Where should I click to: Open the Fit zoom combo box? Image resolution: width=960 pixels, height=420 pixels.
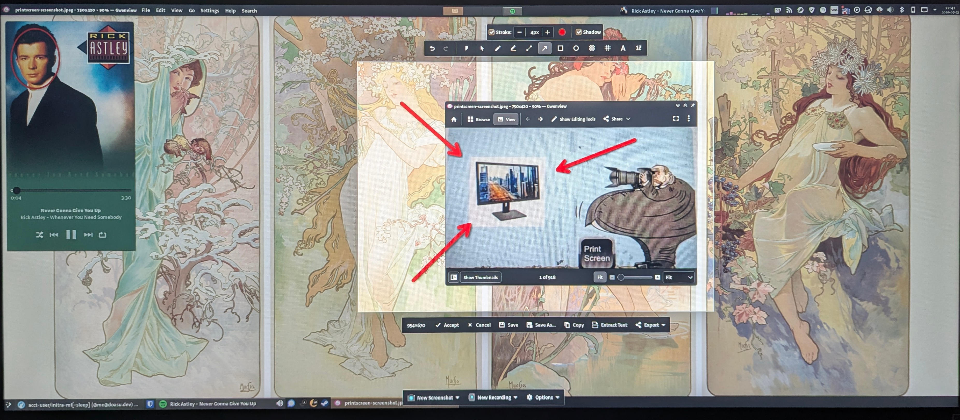679,277
